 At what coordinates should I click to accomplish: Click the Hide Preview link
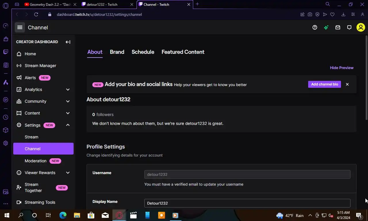coord(342,68)
